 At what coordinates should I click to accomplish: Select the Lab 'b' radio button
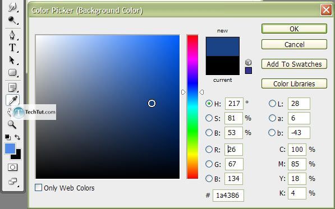coord(272,132)
